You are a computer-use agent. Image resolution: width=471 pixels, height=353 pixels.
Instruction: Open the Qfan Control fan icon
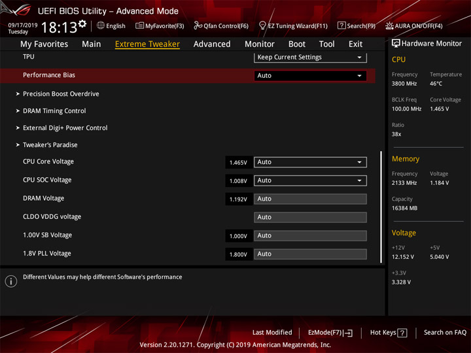pos(198,25)
